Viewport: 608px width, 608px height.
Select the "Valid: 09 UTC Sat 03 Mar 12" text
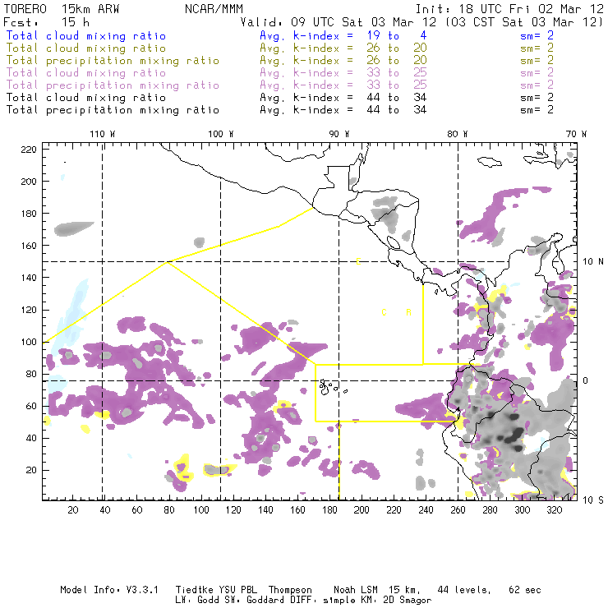339,22
